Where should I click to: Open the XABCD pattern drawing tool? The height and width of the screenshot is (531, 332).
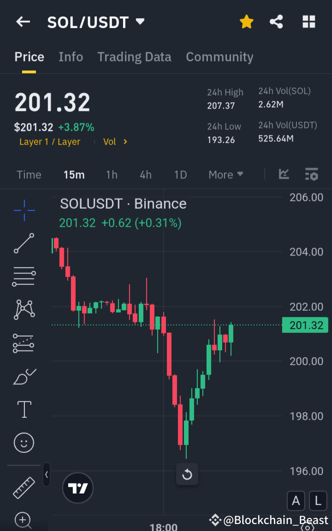[24, 309]
